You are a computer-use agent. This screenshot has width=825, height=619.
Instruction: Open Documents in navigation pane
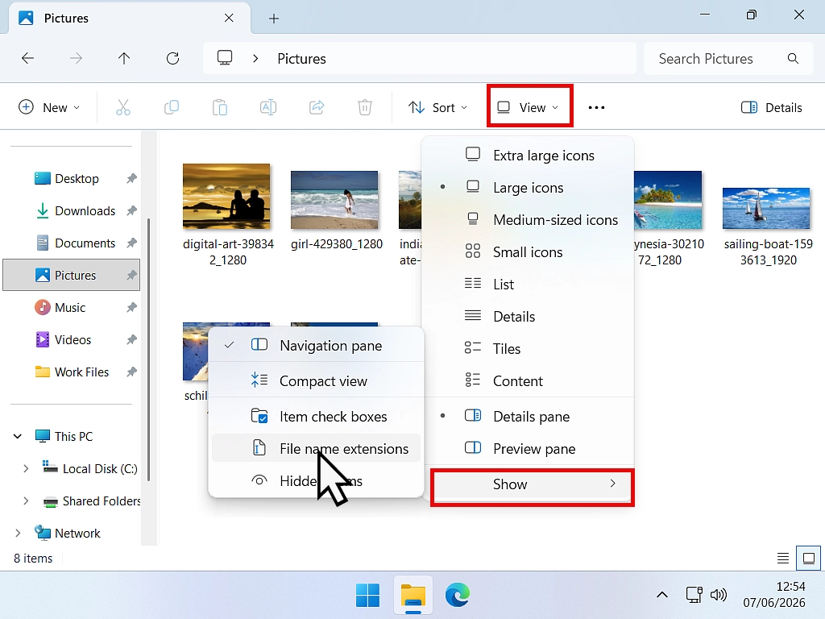click(x=72, y=243)
